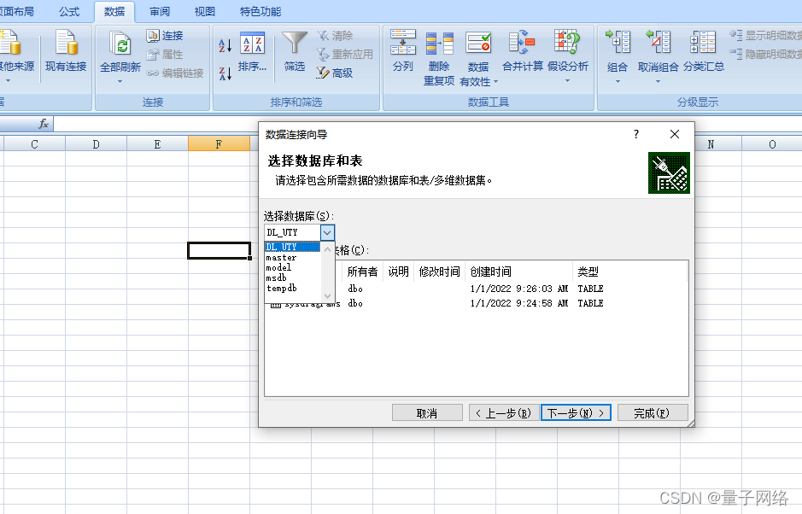Click Hide Detail (隐藏明细数据) item
Viewport: 802px width, 514px height.
(765, 54)
